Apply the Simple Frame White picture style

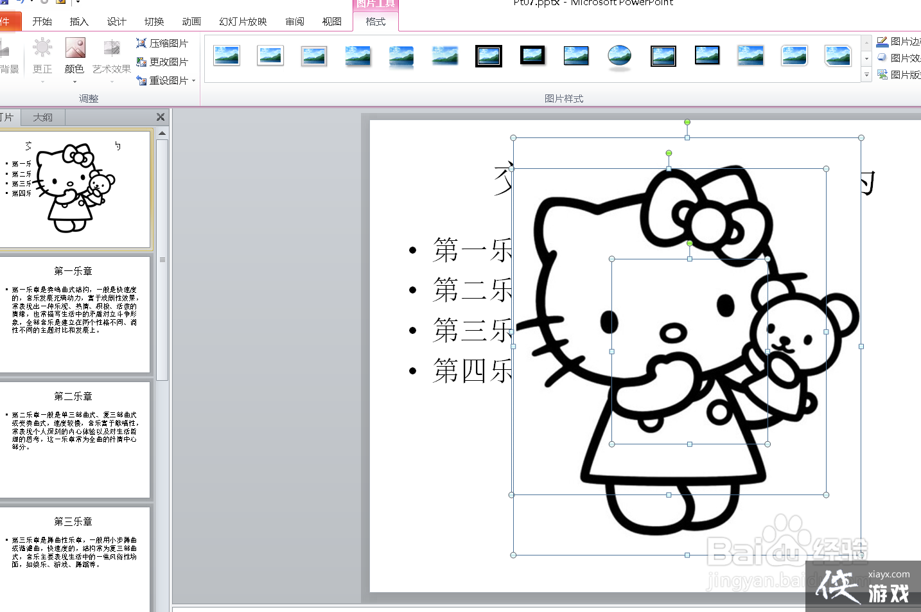point(227,56)
